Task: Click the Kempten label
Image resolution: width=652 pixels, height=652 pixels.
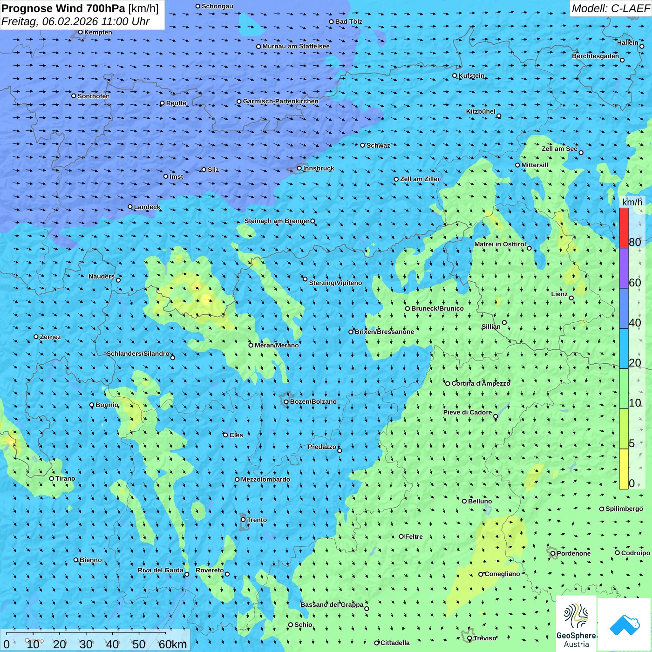Action: (x=98, y=32)
